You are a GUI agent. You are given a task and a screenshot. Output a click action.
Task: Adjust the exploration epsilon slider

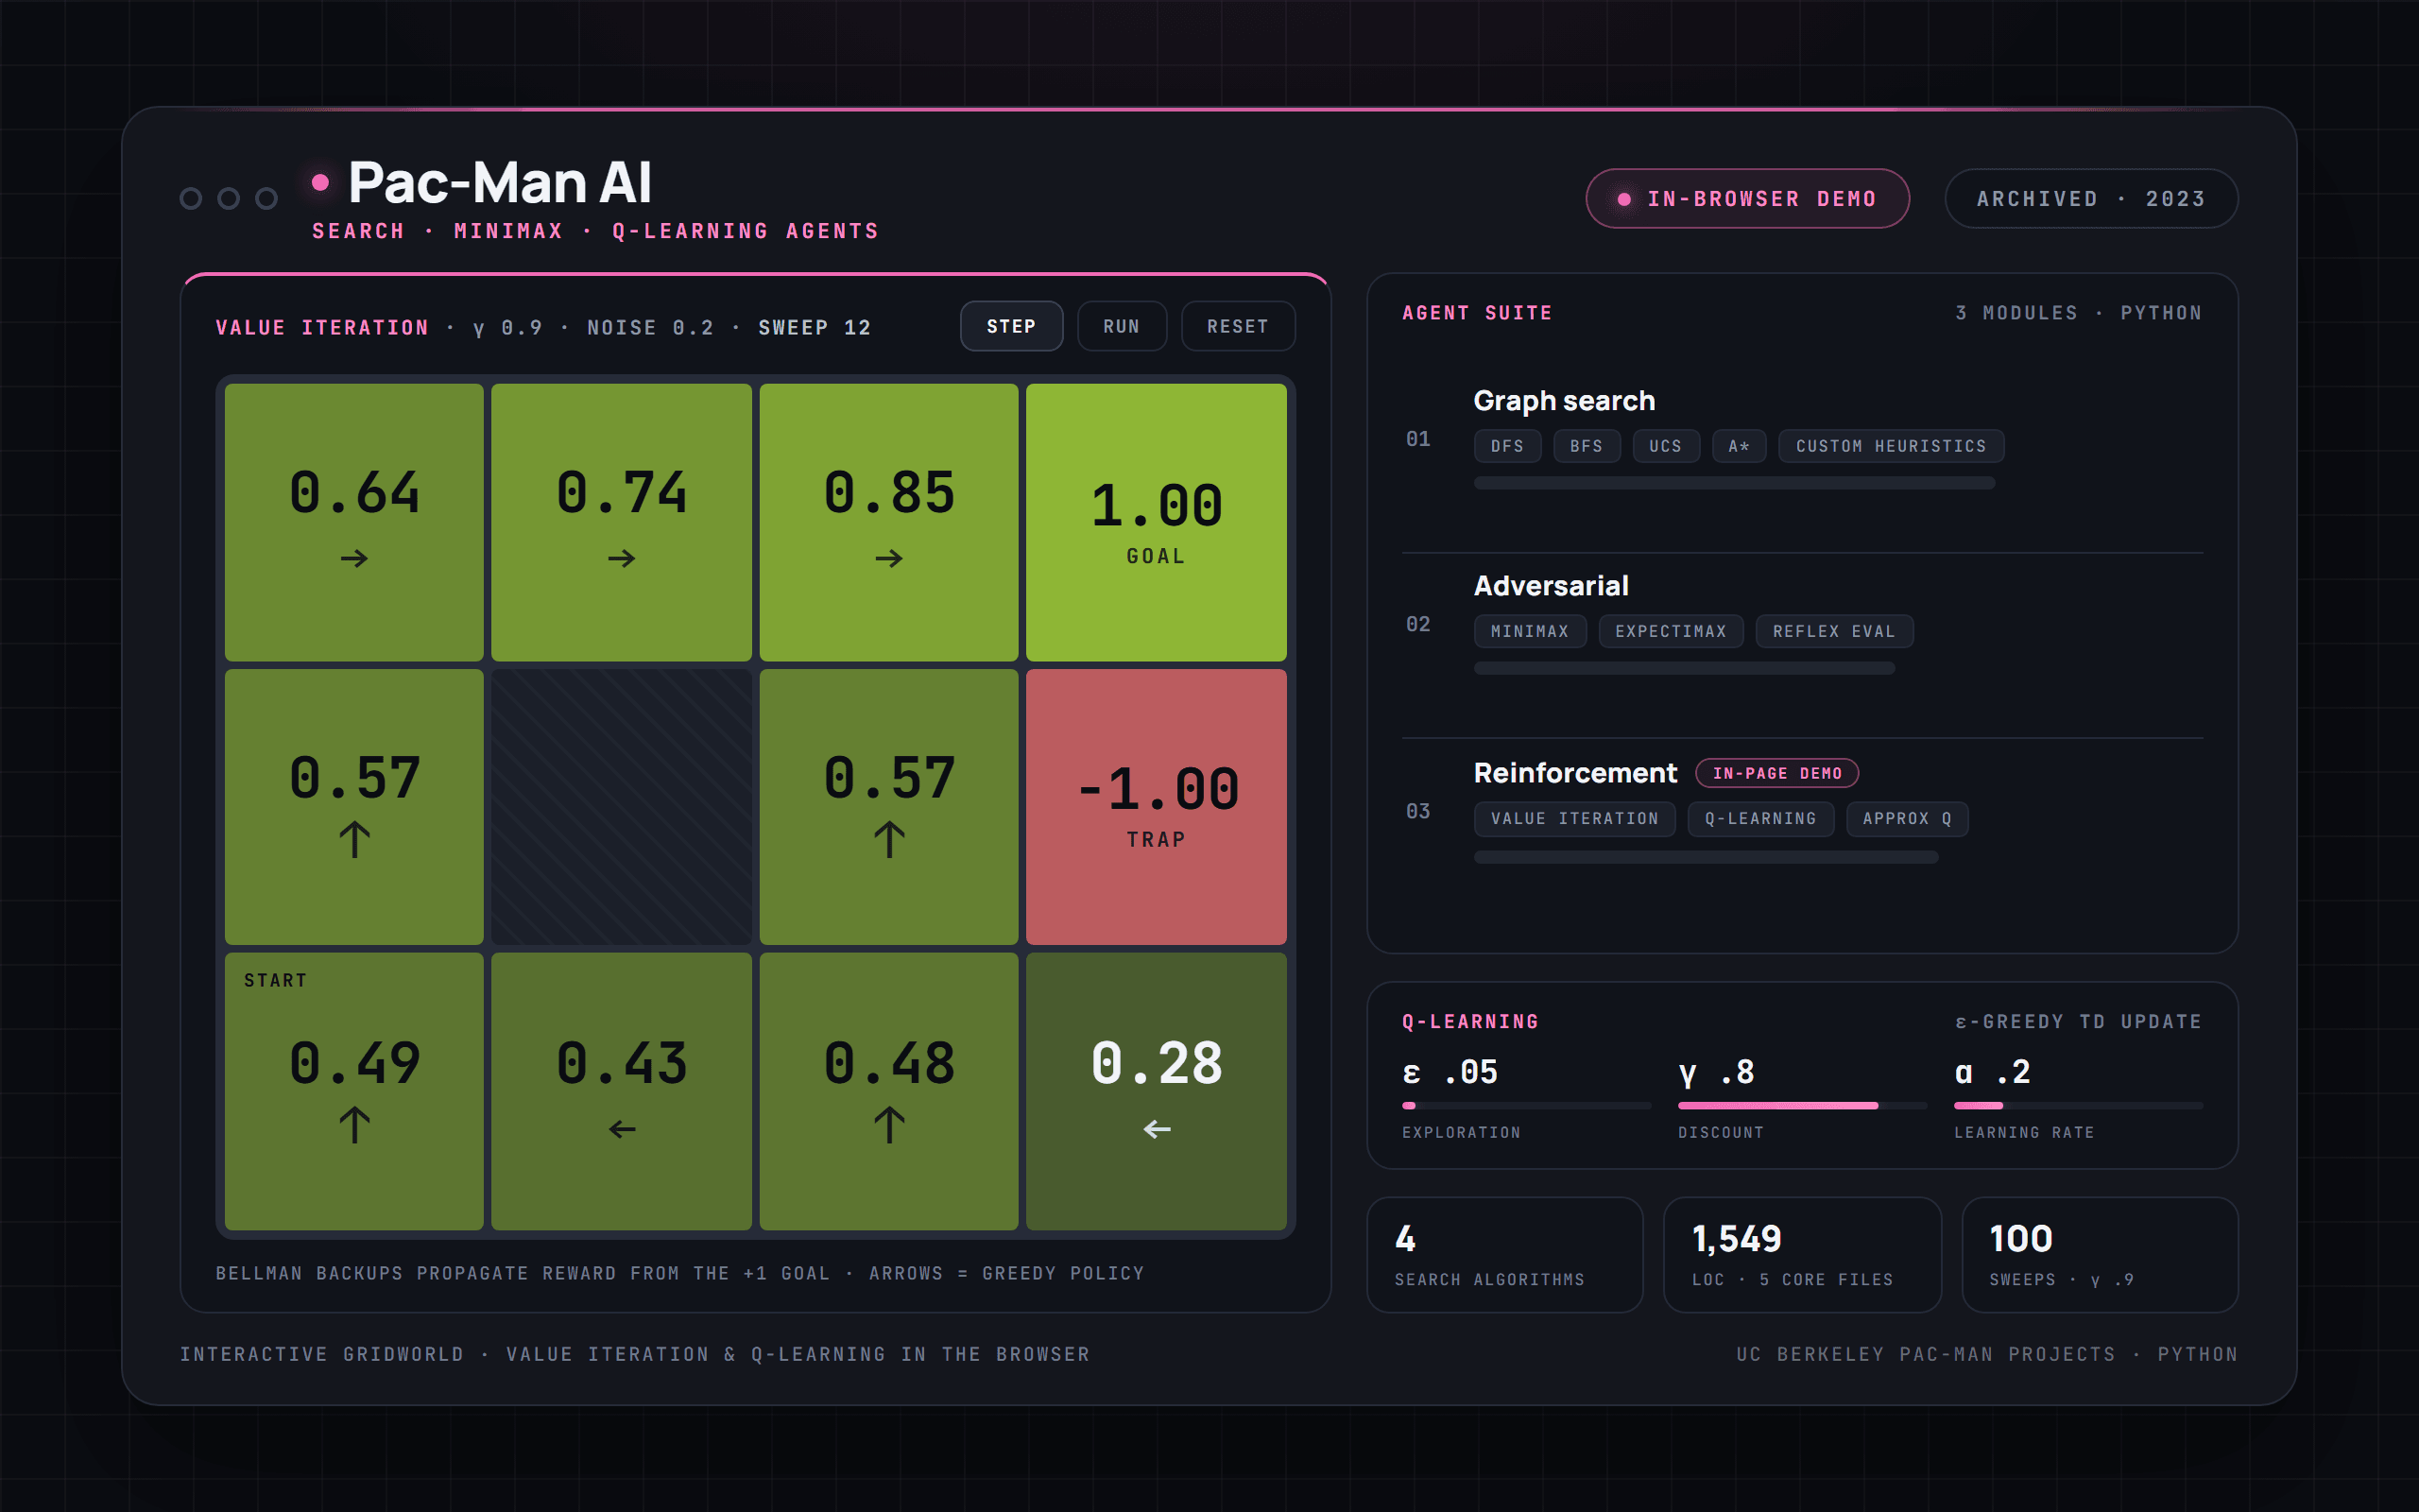(x=1525, y=1105)
